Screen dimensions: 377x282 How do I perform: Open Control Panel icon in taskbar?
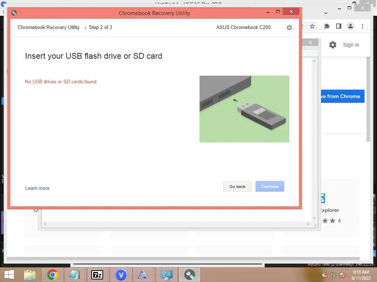[x=166, y=275]
